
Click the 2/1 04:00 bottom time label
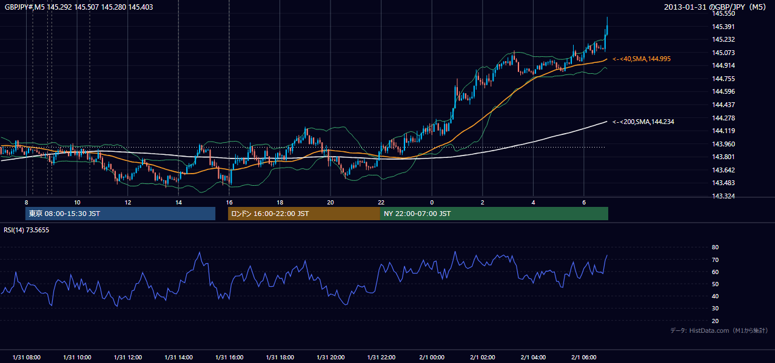(533, 358)
